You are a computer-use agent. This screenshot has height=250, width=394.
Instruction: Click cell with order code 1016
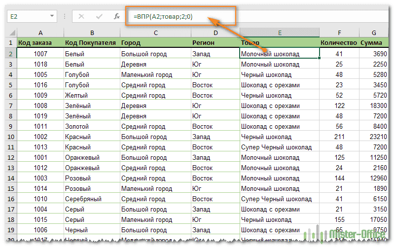(40, 85)
